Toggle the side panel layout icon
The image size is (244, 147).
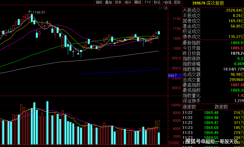click(165, 8)
